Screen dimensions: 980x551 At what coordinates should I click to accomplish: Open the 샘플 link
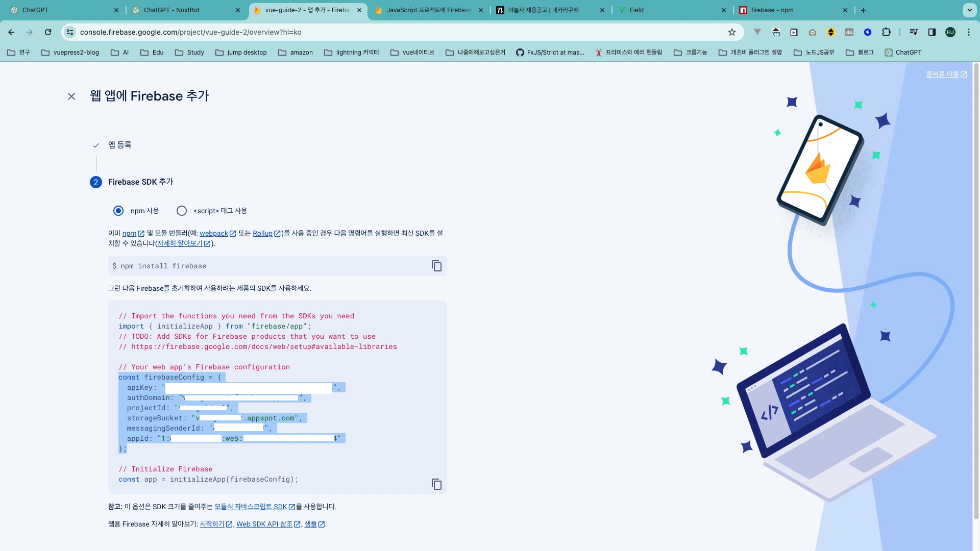coord(314,524)
